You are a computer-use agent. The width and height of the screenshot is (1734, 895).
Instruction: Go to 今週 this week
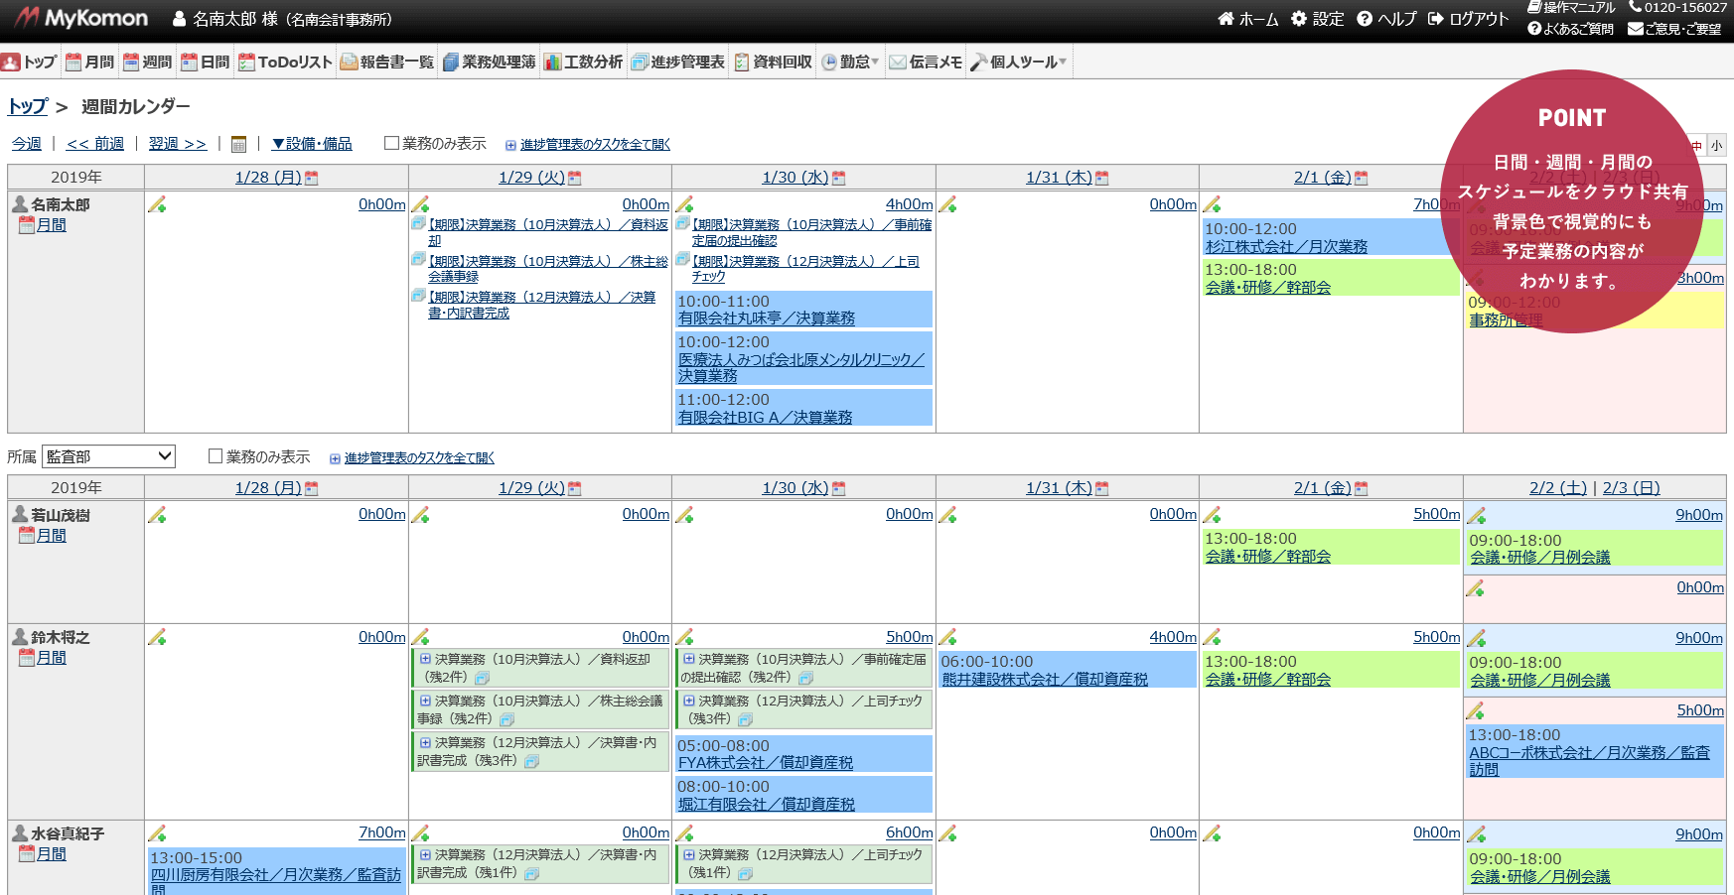(27, 144)
